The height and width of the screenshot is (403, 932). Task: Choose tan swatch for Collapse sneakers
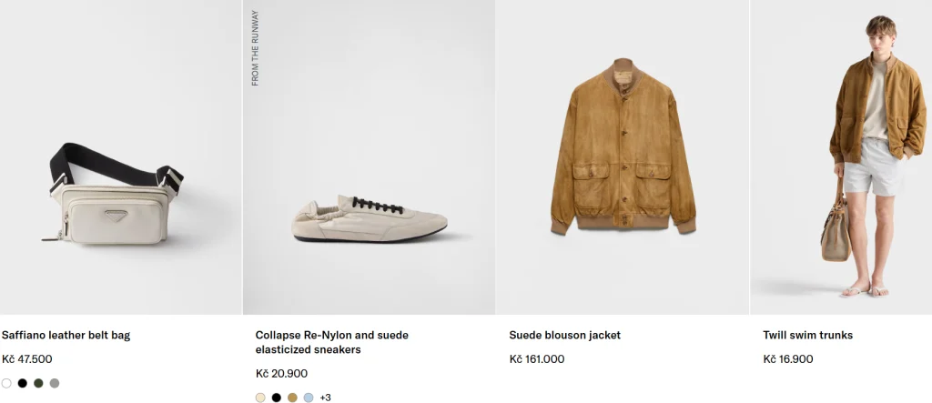coord(292,398)
